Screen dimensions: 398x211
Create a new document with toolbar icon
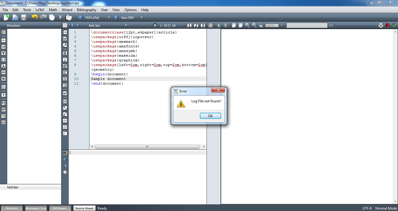tap(6, 17)
